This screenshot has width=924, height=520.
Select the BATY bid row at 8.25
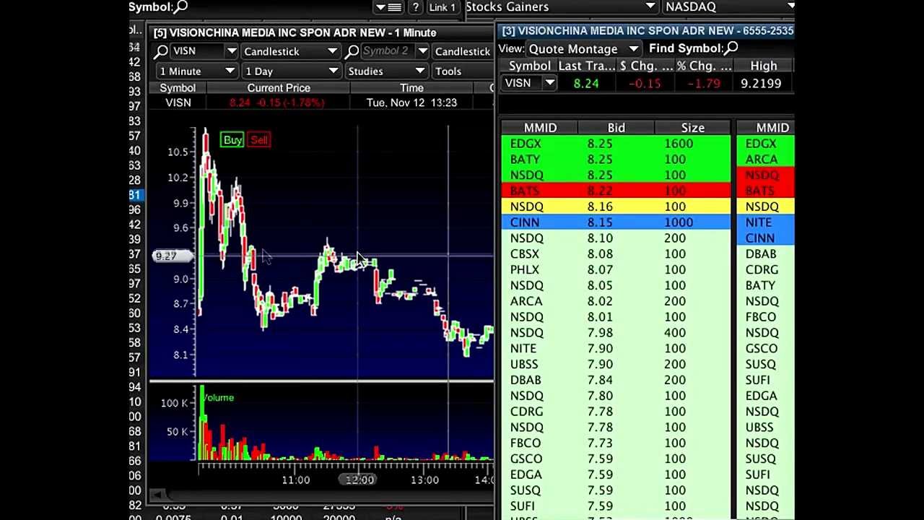coord(616,160)
